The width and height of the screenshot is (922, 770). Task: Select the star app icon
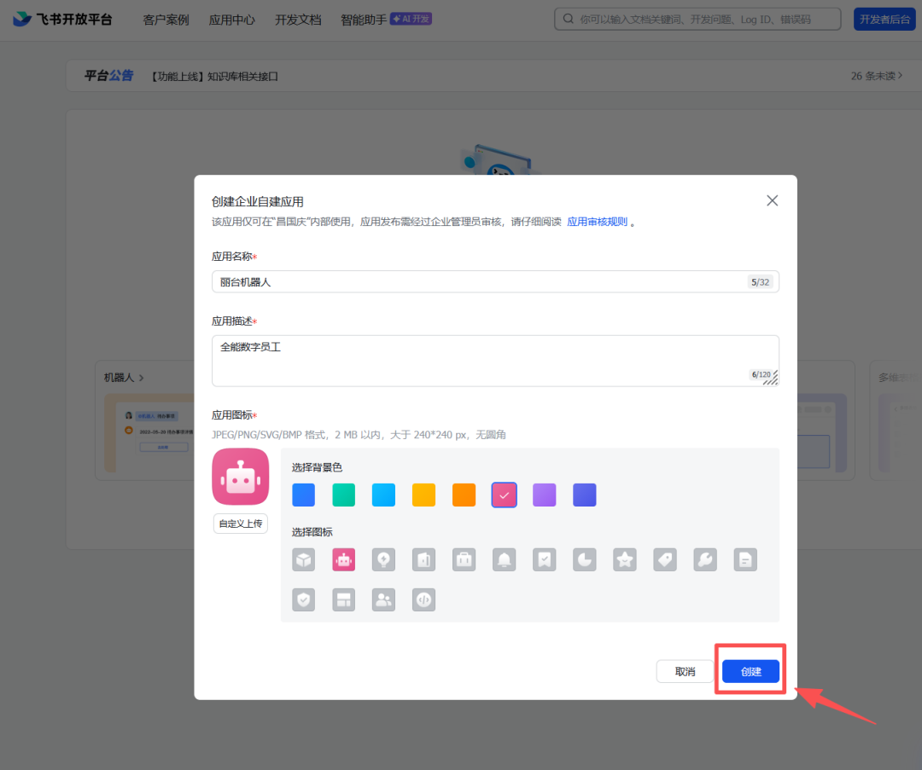pyautogui.click(x=624, y=559)
